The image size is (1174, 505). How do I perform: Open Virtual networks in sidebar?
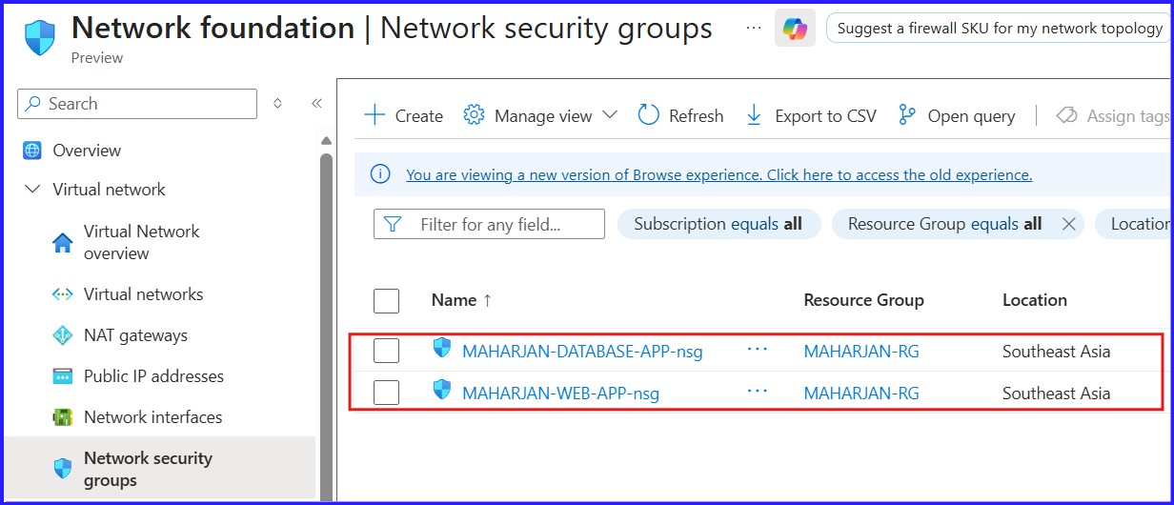143,294
